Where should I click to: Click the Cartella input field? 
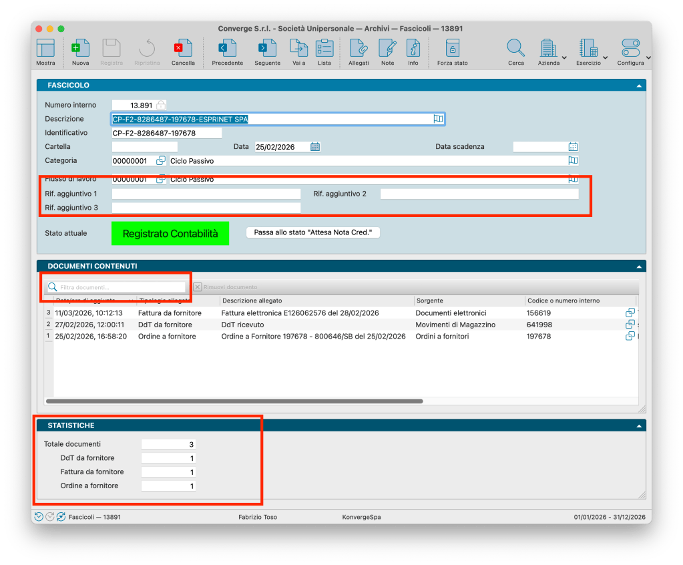(145, 147)
